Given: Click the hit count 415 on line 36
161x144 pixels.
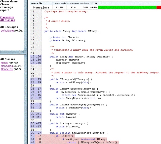Looking at the screenshot, I should (38, 123).
